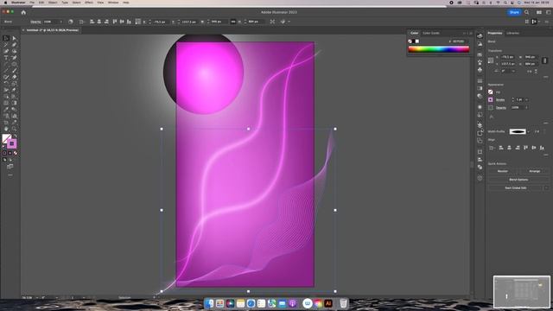553x311 pixels.
Task: Open the Trash in the Dock
Action: tap(343, 303)
